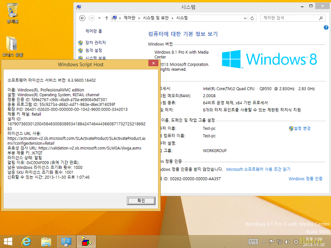Click the shield icon beside 장치 관리자
This screenshot has height=248, width=331.
[x=81, y=43]
